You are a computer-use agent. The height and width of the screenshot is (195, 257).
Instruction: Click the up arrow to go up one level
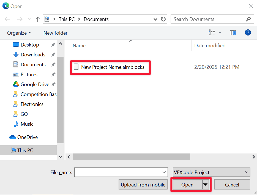[37, 19]
